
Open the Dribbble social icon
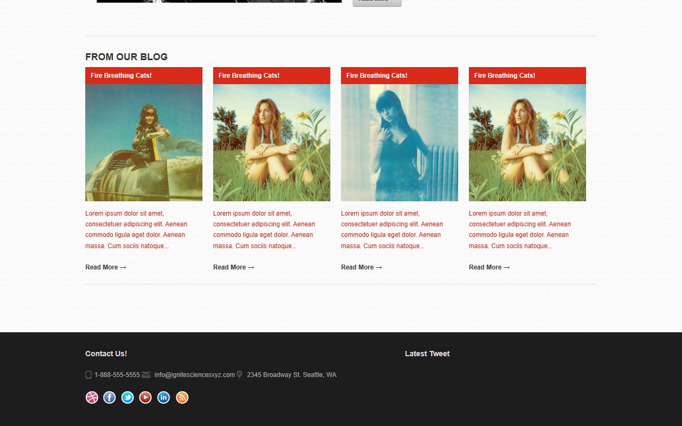[x=92, y=397]
